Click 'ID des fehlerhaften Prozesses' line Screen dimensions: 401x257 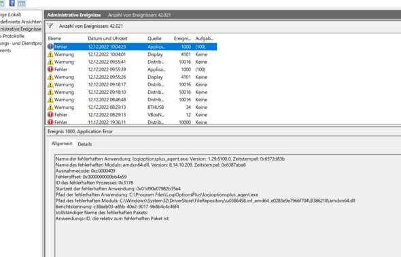click(x=94, y=183)
